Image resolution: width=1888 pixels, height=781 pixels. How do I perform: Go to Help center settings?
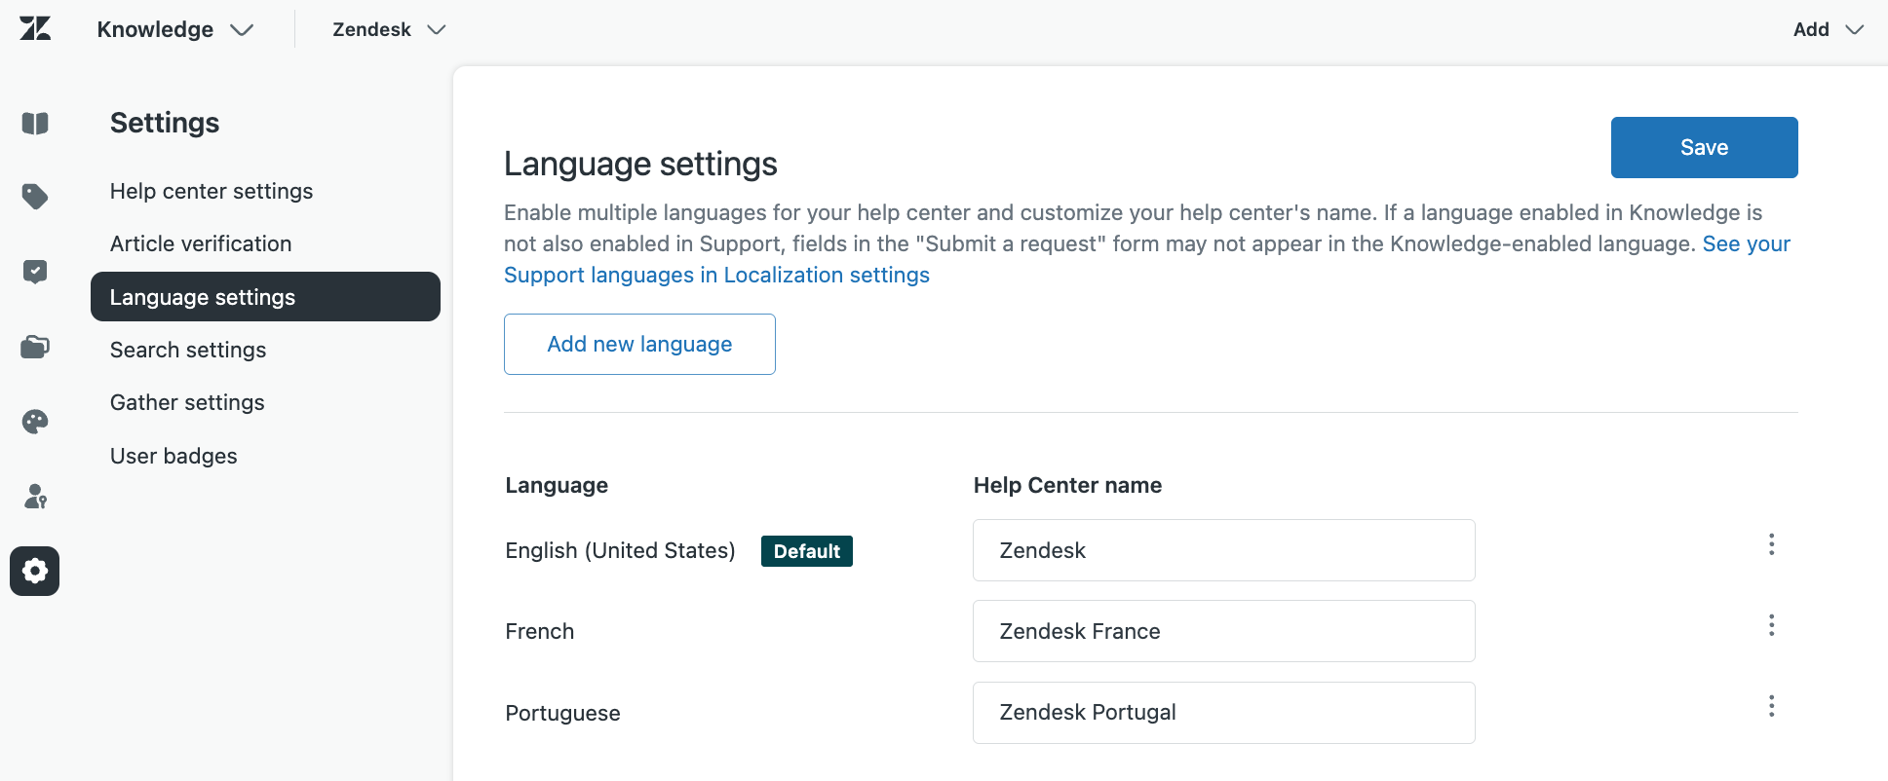tap(212, 191)
